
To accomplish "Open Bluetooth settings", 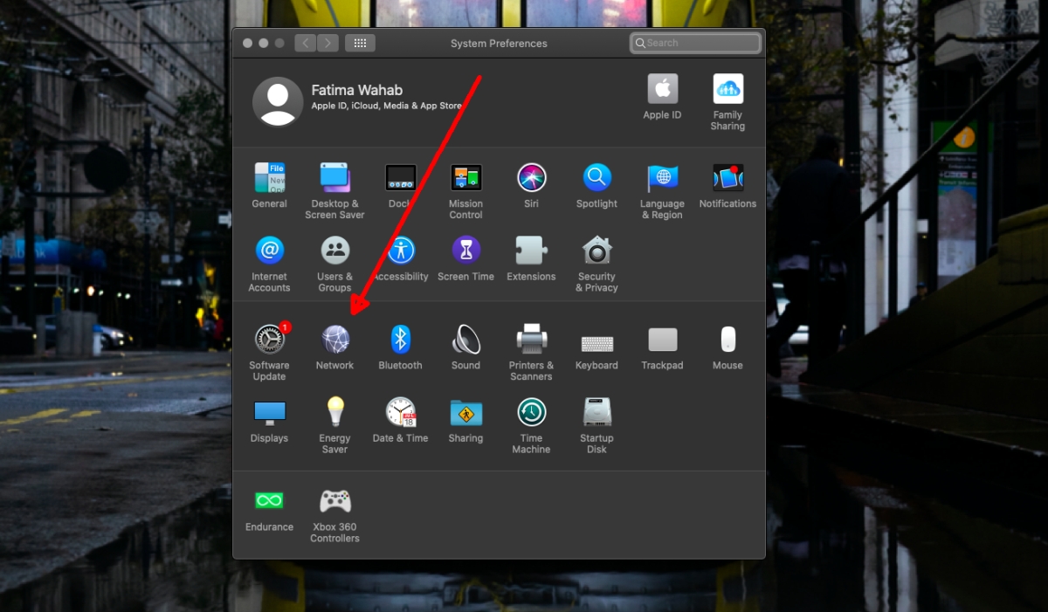I will click(400, 342).
